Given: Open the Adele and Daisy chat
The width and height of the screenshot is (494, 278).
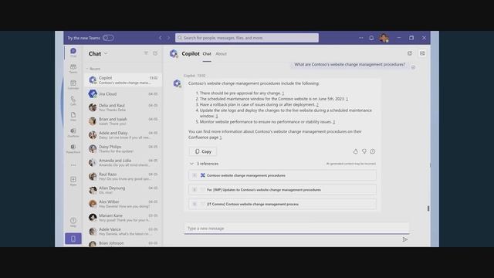Looking at the screenshot, I should coord(123,135).
